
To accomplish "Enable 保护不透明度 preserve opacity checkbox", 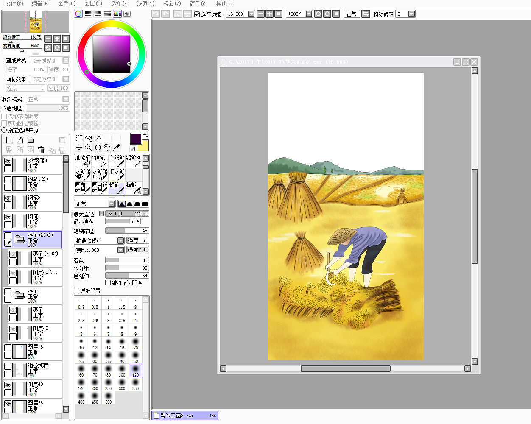I will (4, 117).
